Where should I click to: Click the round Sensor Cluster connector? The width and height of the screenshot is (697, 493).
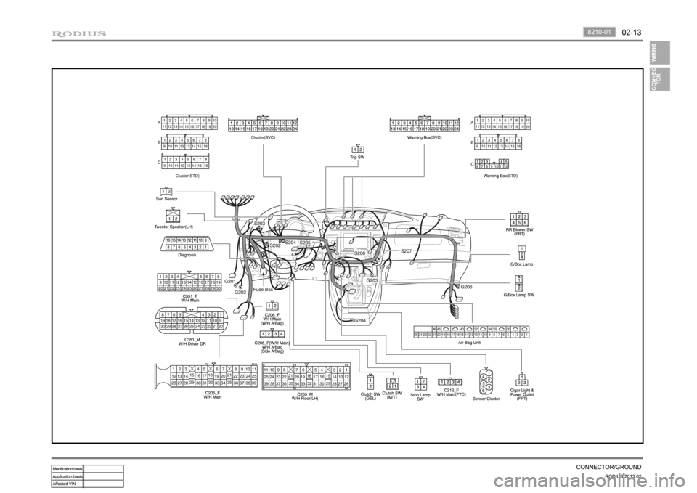click(x=487, y=382)
